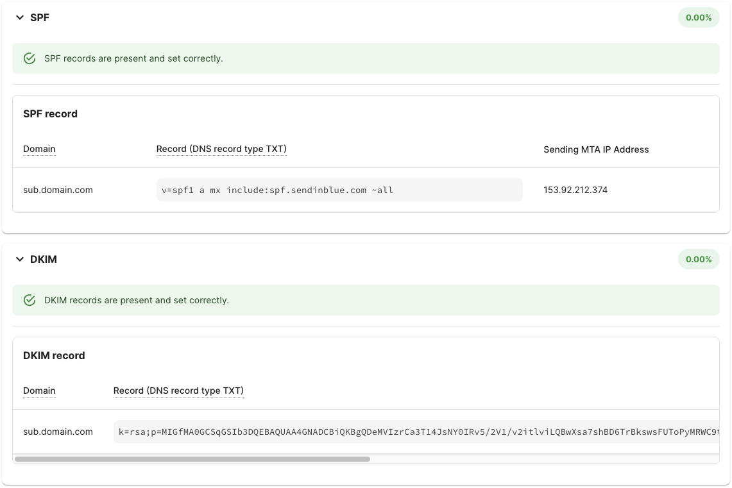
Task: Click the chevron icon next to SPF heading
Action: [19, 17]
